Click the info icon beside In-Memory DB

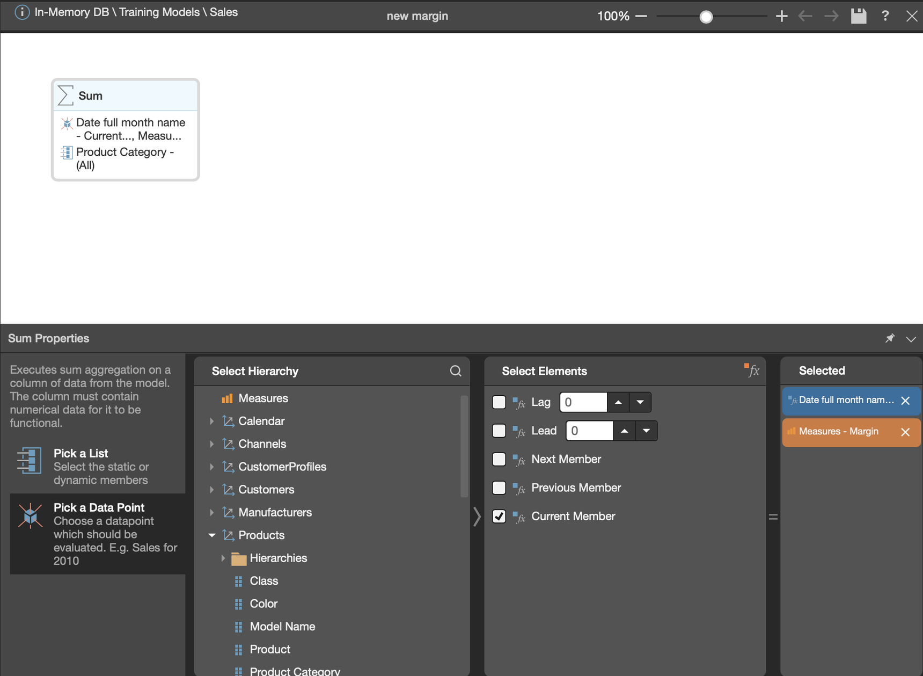pos(22,12)
